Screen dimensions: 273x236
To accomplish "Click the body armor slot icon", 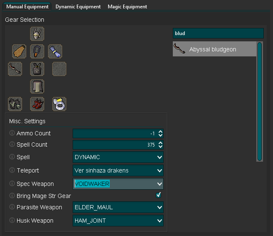I will (37, 69).
